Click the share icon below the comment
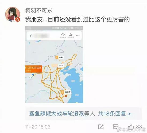147x133 pixels. [101, 127]
